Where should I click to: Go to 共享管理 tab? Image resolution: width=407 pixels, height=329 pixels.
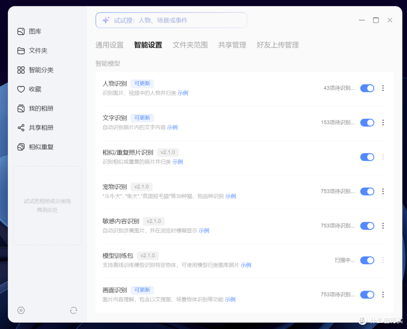pyautogui.click(x=232, y=45)
